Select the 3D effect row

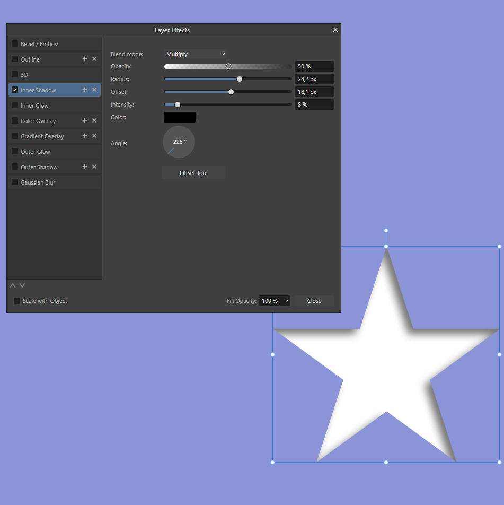[x=55, y=74]
